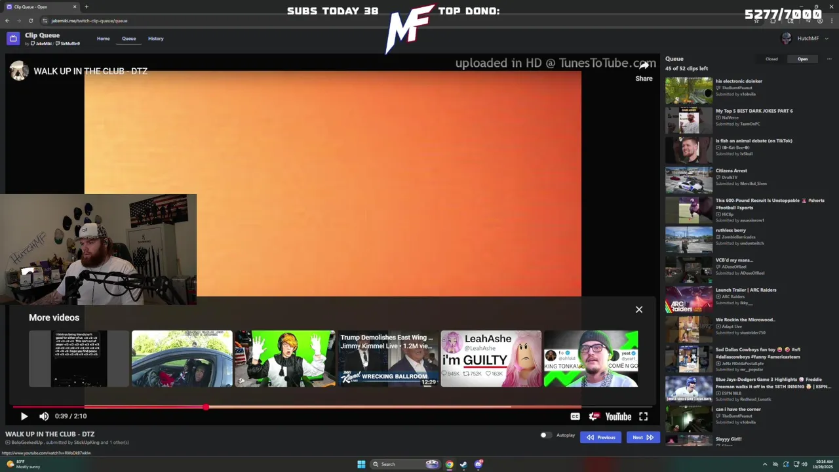
Task: Choose "is fish an animal debate" clip thumbnail
Action: tap(689, 150)
